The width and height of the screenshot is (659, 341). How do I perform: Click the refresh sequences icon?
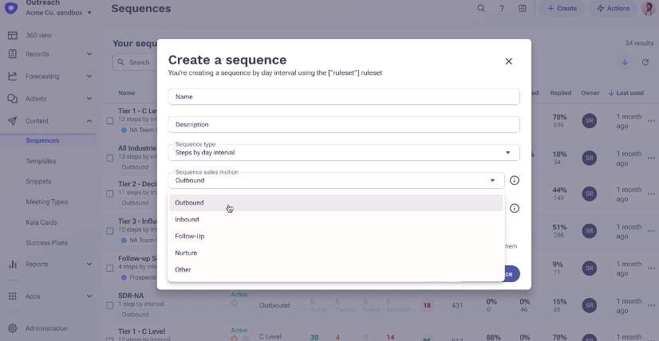[645, 62]
